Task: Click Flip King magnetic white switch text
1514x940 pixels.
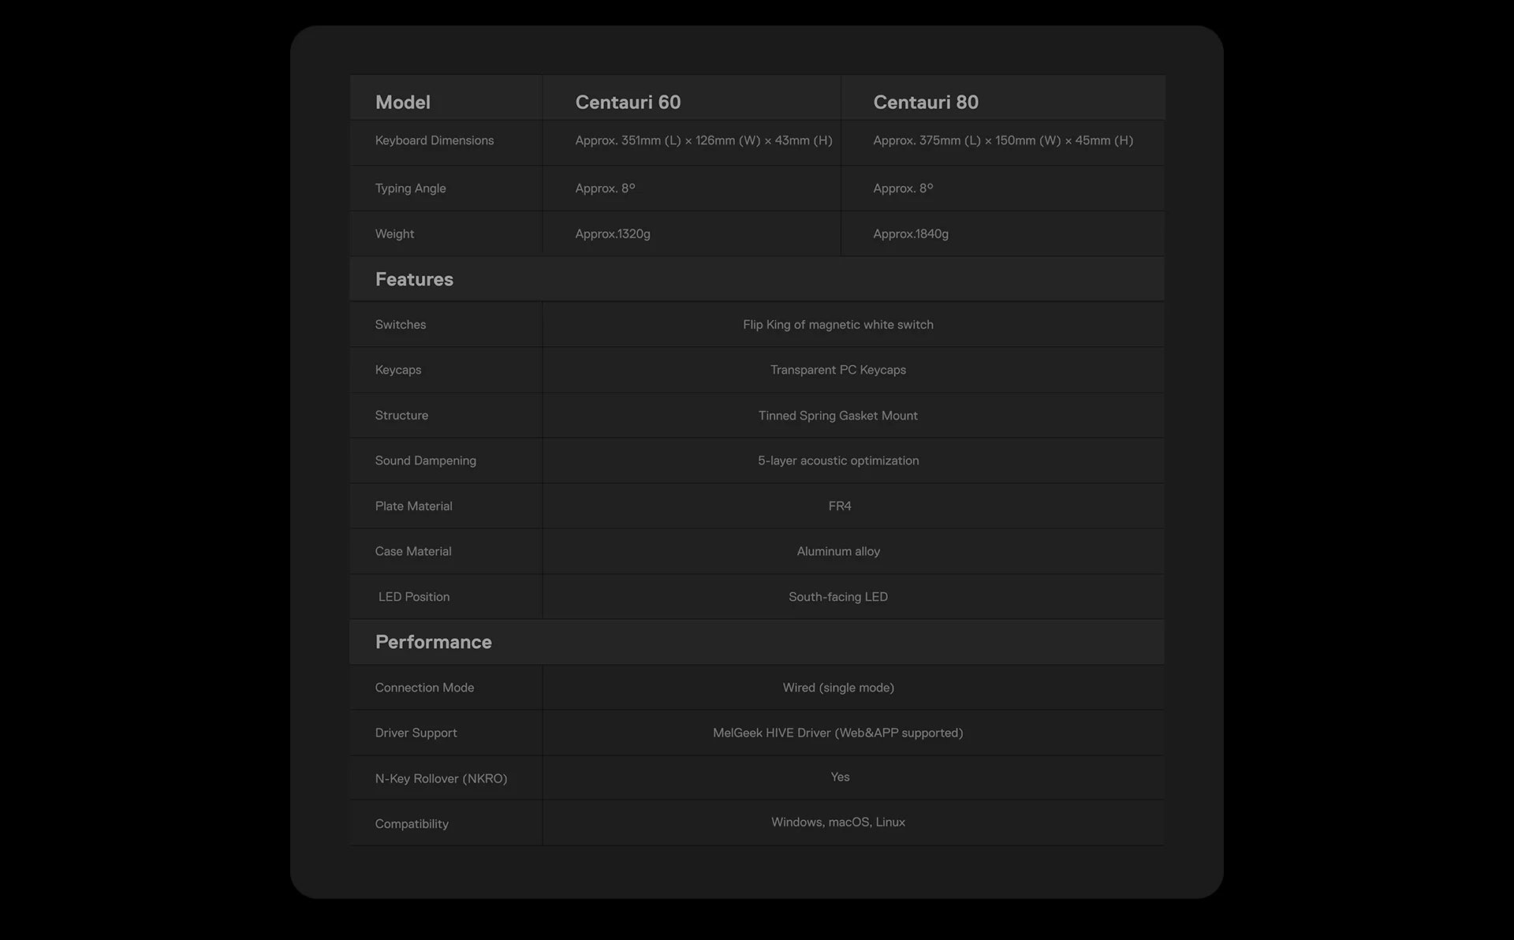Action: 837,324
